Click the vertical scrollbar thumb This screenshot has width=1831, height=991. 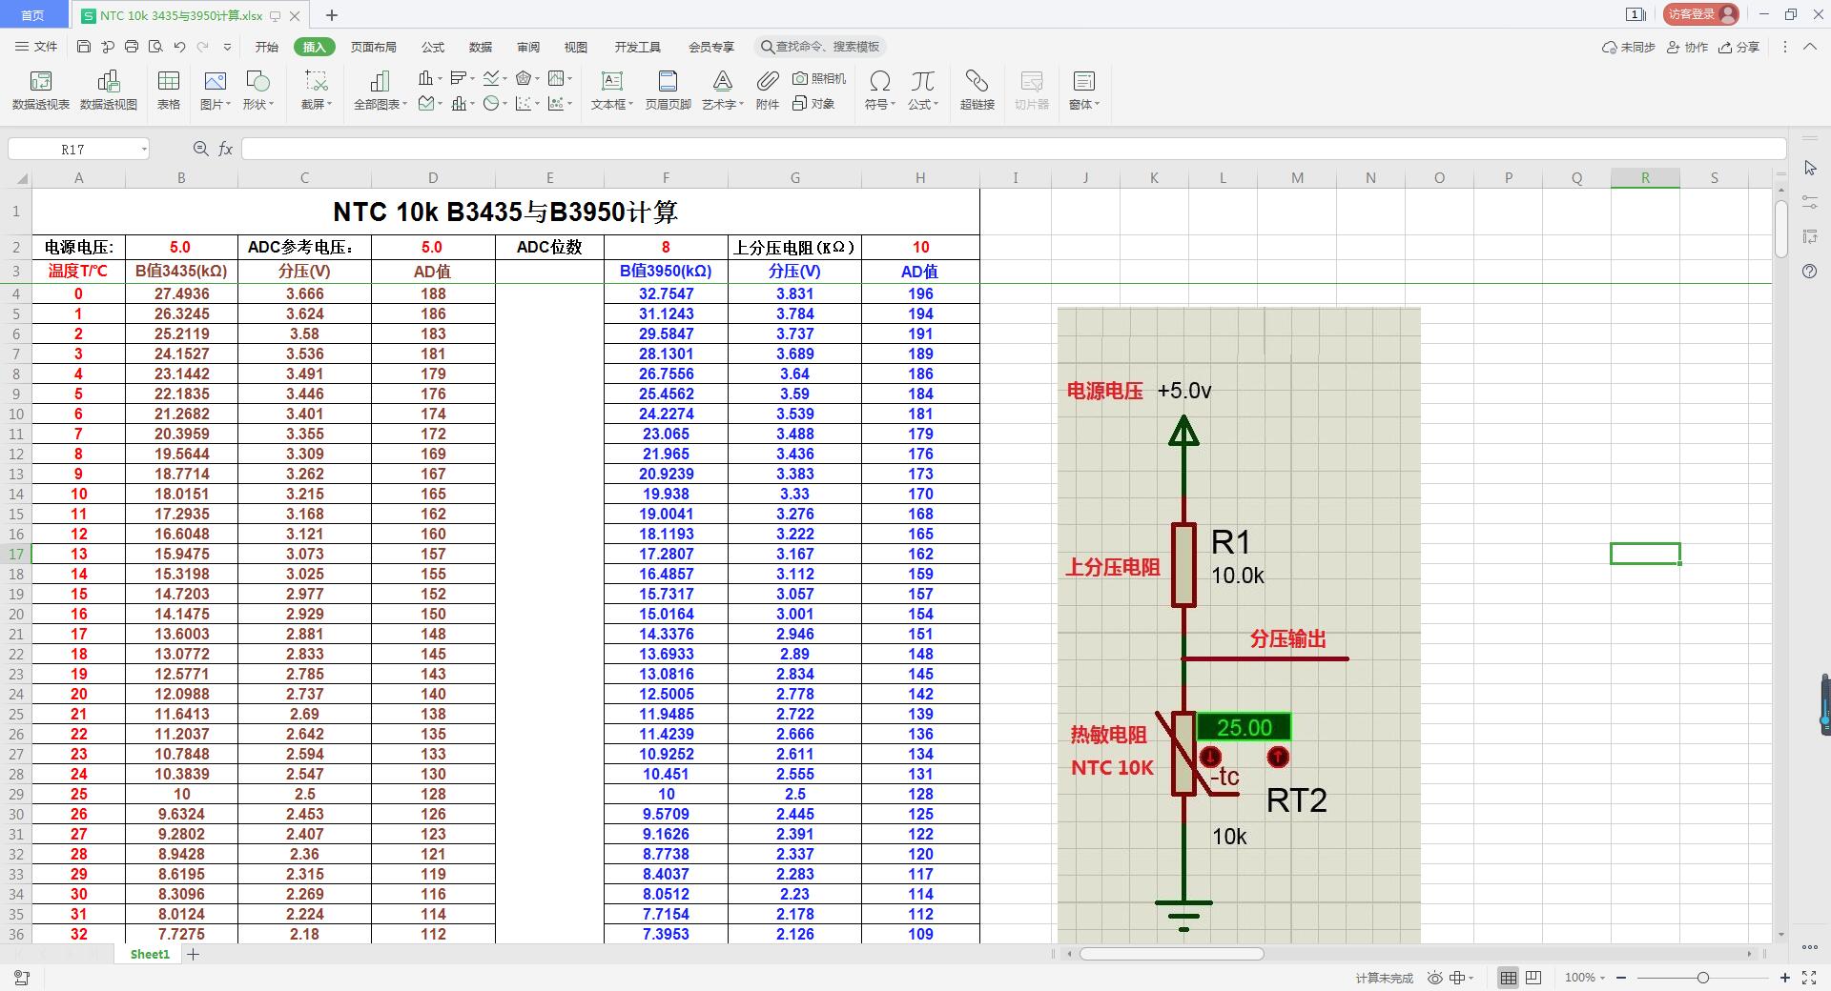click(x=1780, y=229)
